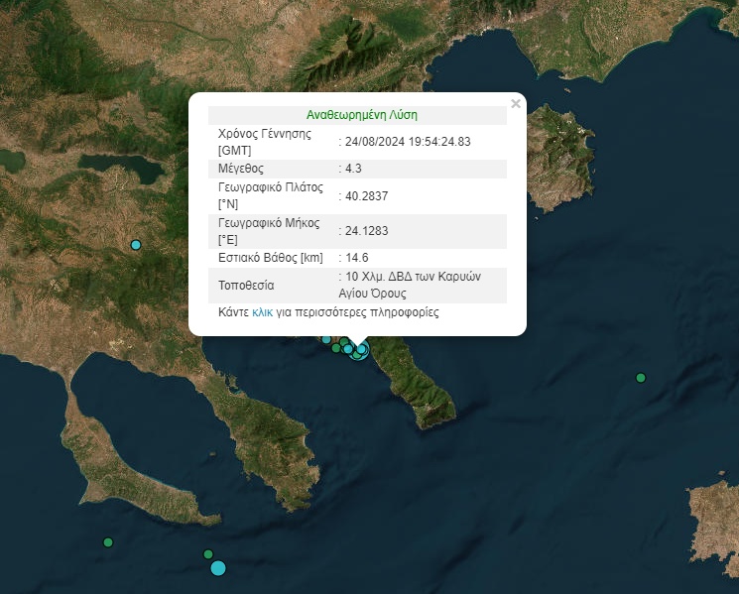The width and height of the screenshot is (739, 594).
Task: Close the earthquake info popup
Action: point(515,103)
